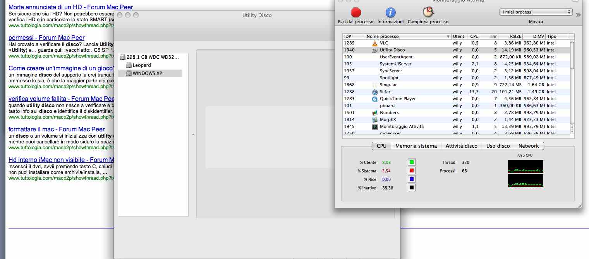Viewport: 589px width, 259px height.
Task: Click the Safari compass icon in process list
Action: click(x=374, y=92)
